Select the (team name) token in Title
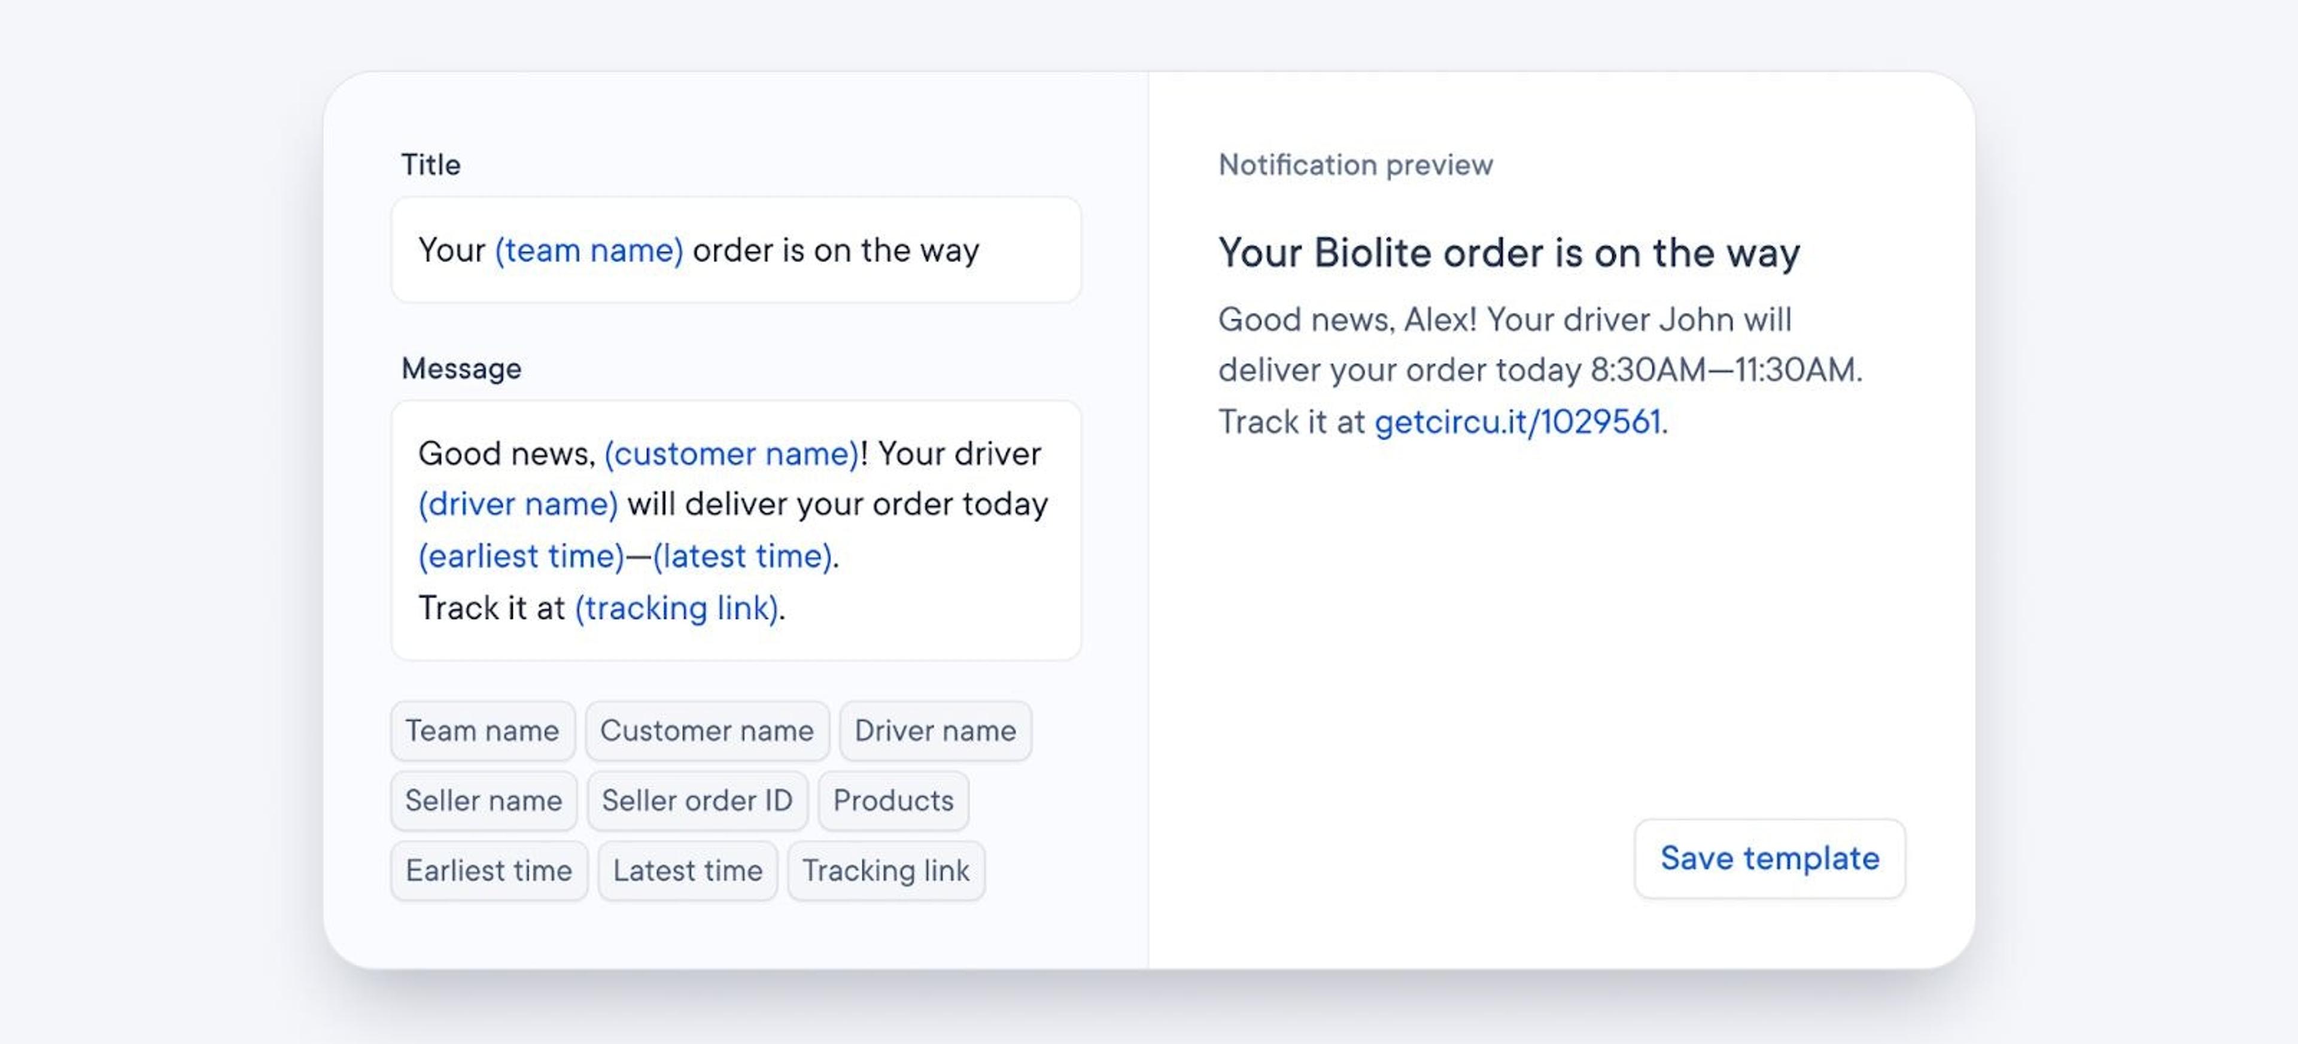 coord(588,249)
